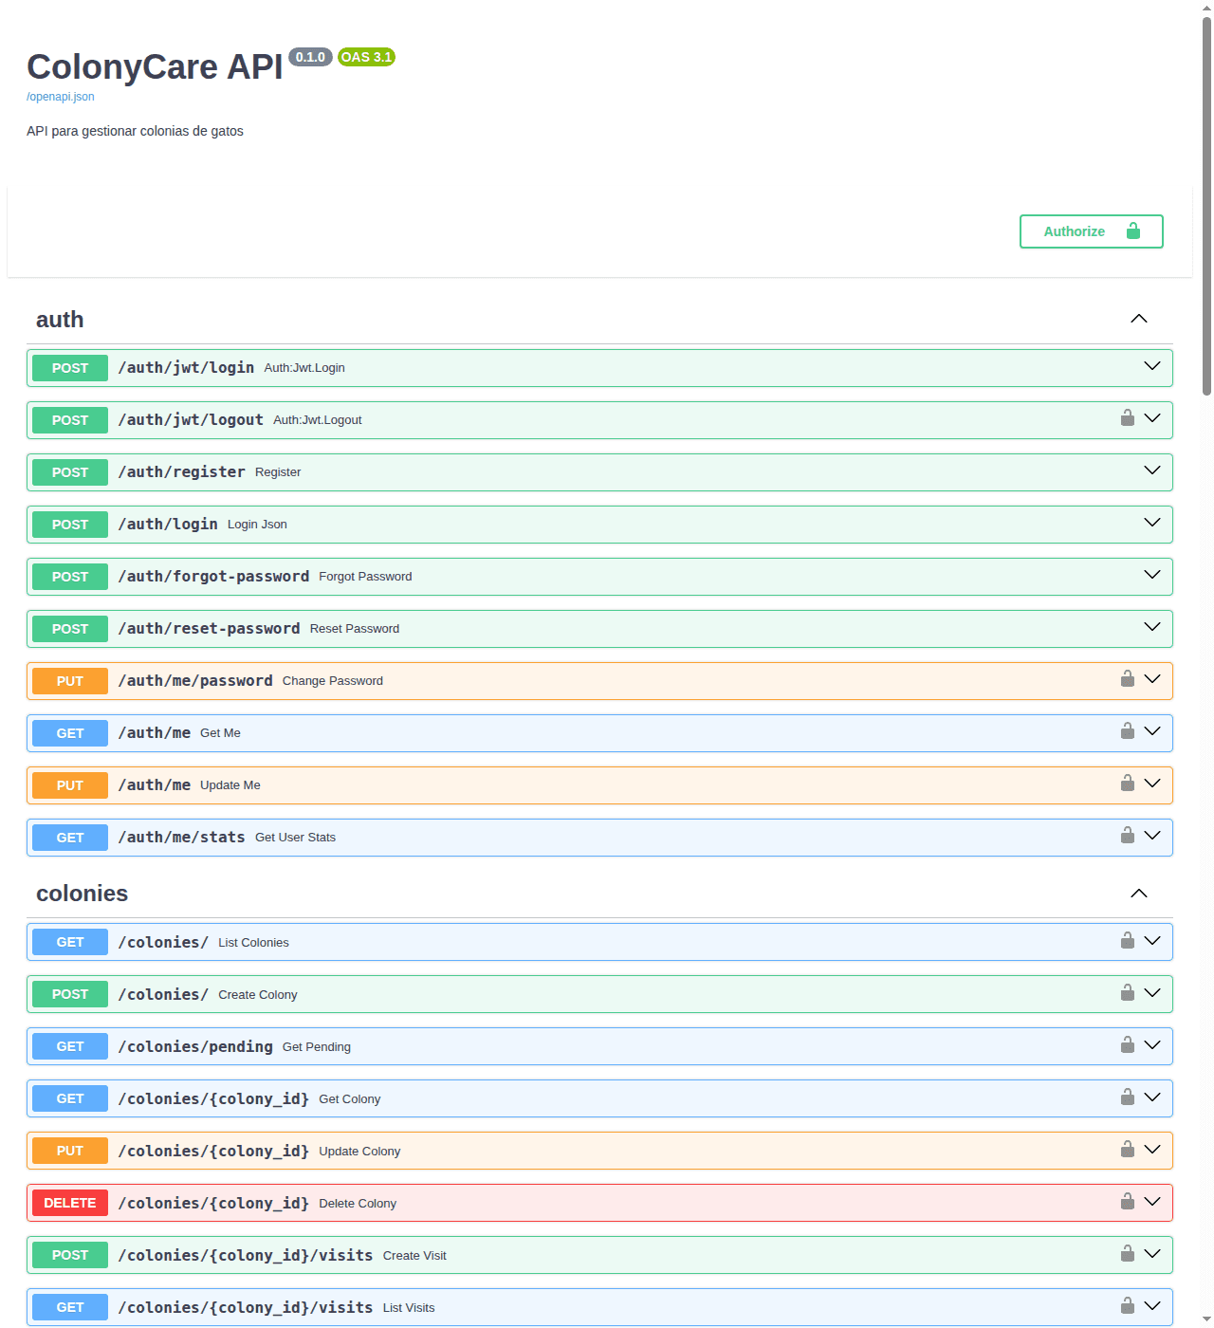Click lock icon on Change Password row
Viewport: 1214px width, 1328px height.
coord(1128,678)
